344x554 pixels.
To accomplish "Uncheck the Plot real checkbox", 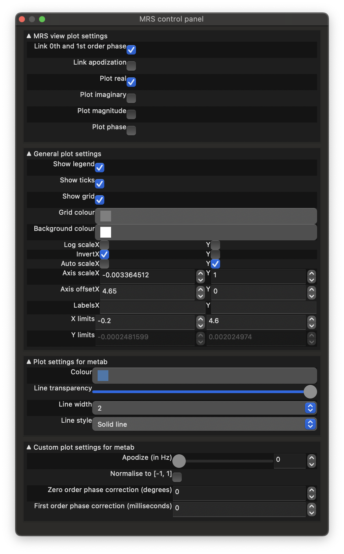I will tap(131, 82).
